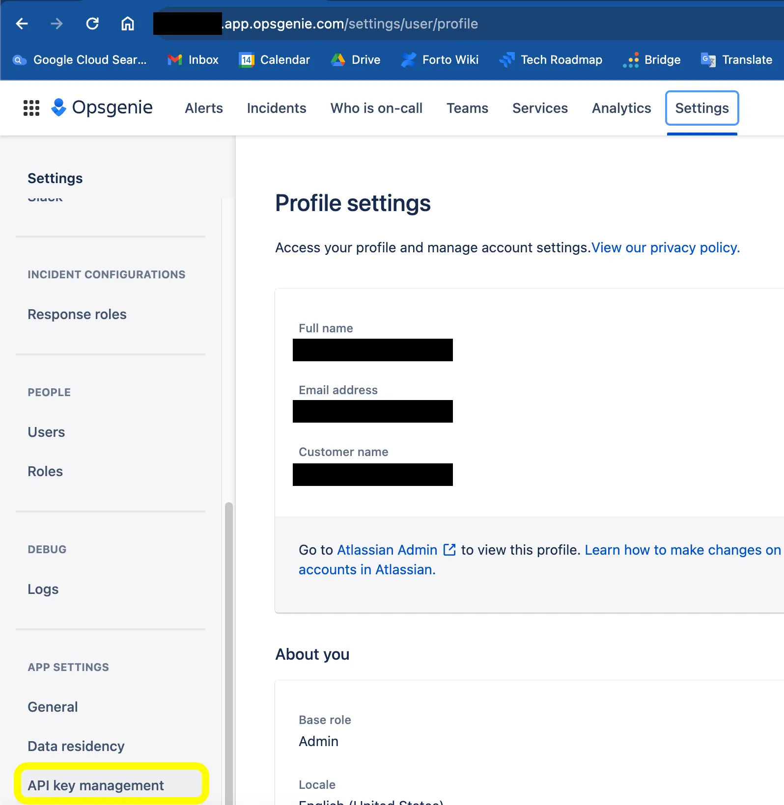Click the Admin base role value

point(318,741)
